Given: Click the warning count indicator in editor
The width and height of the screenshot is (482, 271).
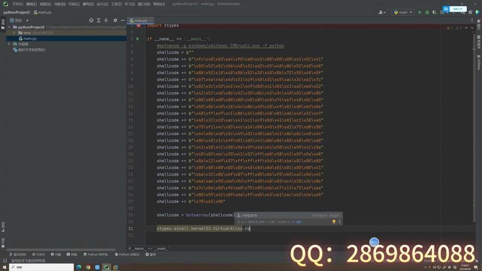Looking at the screenshot, I should point(449,28).
